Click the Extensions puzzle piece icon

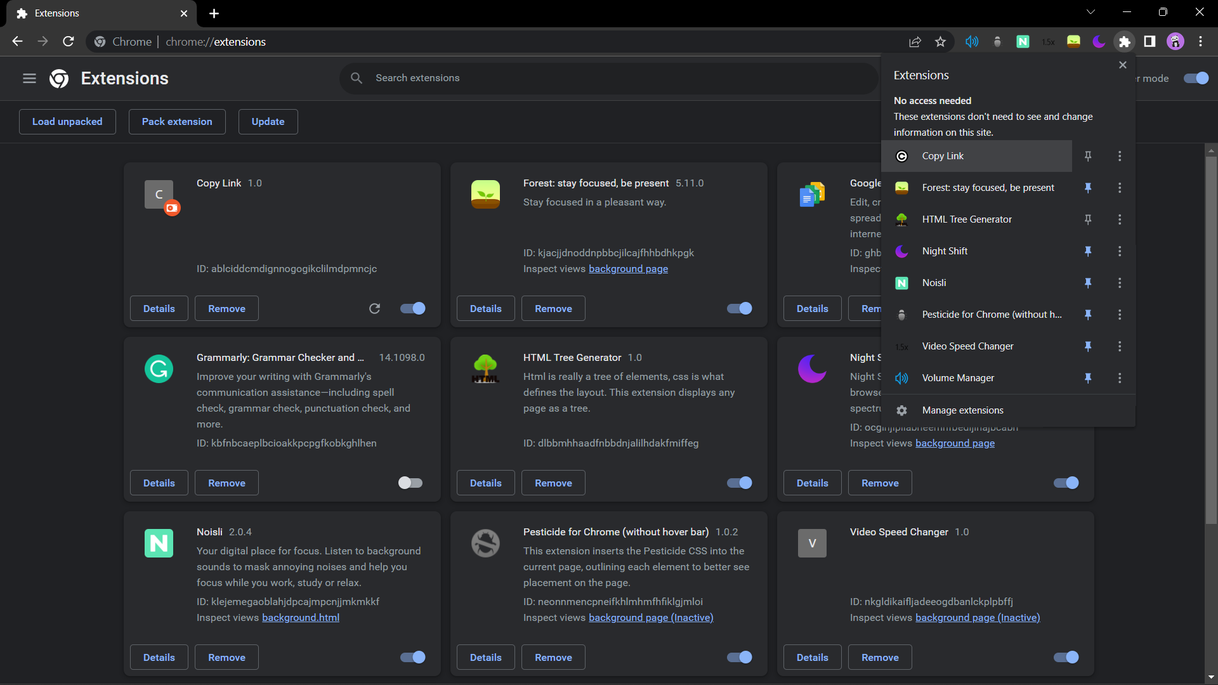click(1124, 42)
